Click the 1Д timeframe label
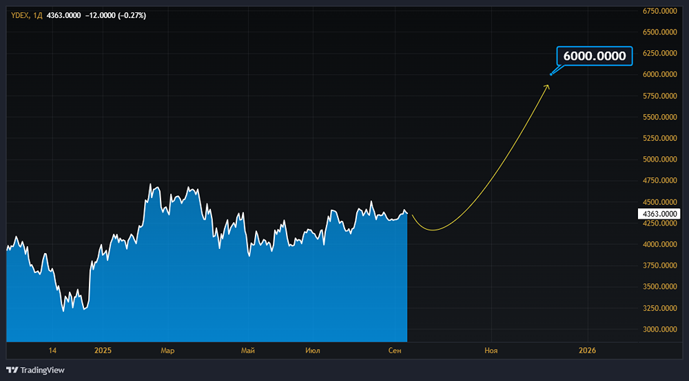Screen dimensions: 689x381 (37, 15)
